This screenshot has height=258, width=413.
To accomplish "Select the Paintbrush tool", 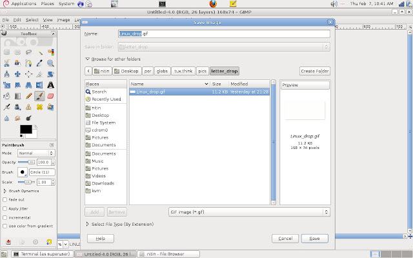I will pyautogui.click(x=39, y=96).
